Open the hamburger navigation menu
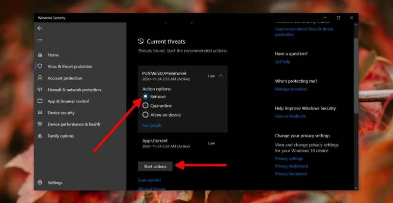 40,41
